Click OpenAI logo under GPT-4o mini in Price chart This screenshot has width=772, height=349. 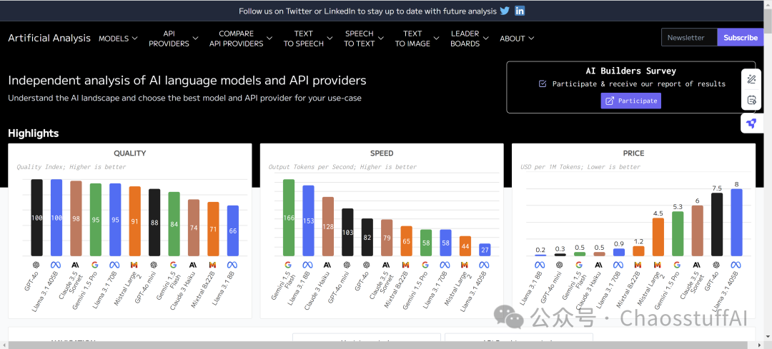point(560,264)
